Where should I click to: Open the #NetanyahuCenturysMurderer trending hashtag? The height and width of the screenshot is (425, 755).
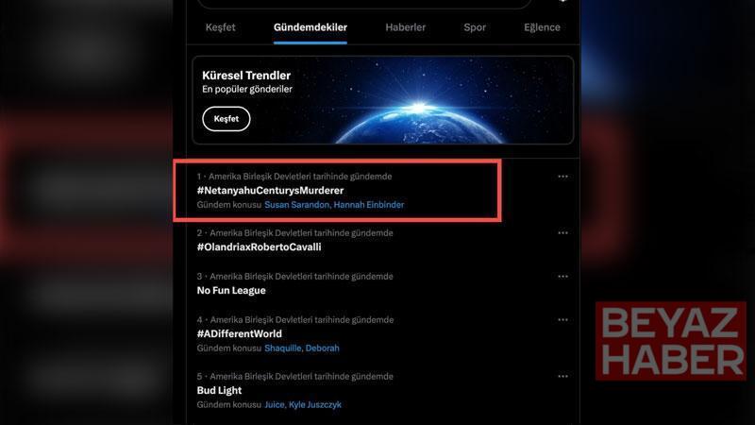click(x=270, y=191)
